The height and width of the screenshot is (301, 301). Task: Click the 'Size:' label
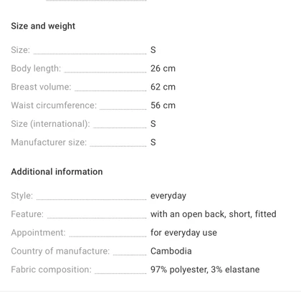(21, 50)
